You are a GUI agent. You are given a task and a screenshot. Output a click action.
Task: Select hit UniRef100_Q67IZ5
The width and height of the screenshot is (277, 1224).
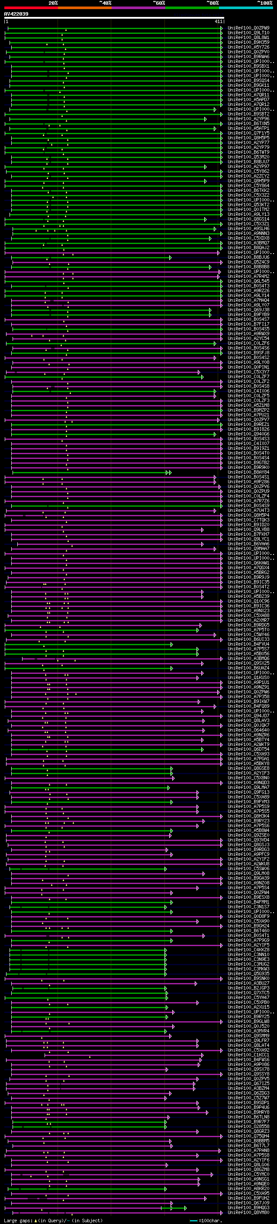pyautogui.click(x=248, y=1083)
